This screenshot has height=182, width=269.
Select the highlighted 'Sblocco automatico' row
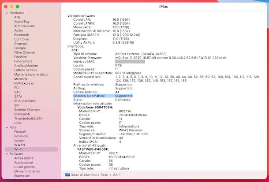click(103, 96)
